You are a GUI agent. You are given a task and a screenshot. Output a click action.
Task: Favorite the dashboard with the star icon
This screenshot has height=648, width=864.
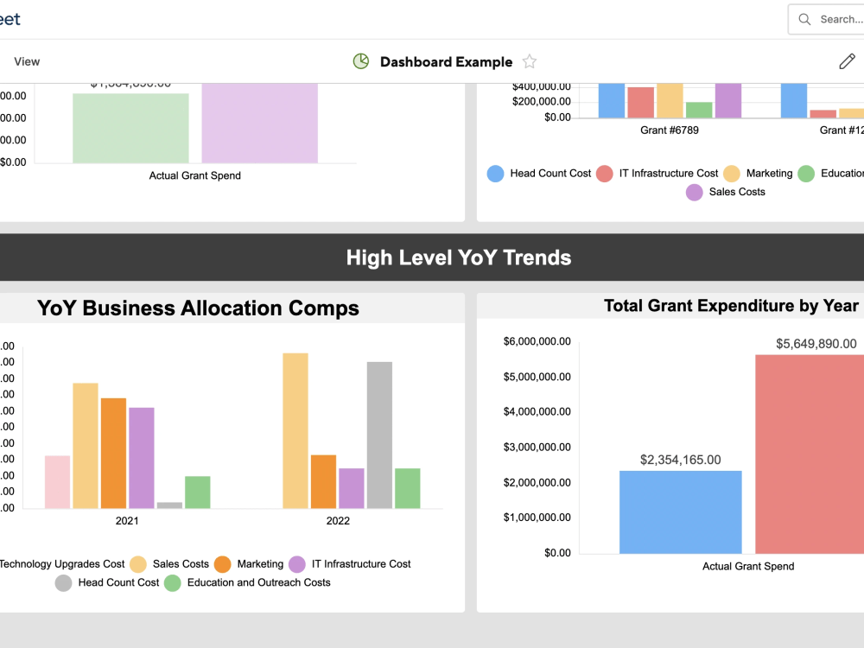[529, 61]
